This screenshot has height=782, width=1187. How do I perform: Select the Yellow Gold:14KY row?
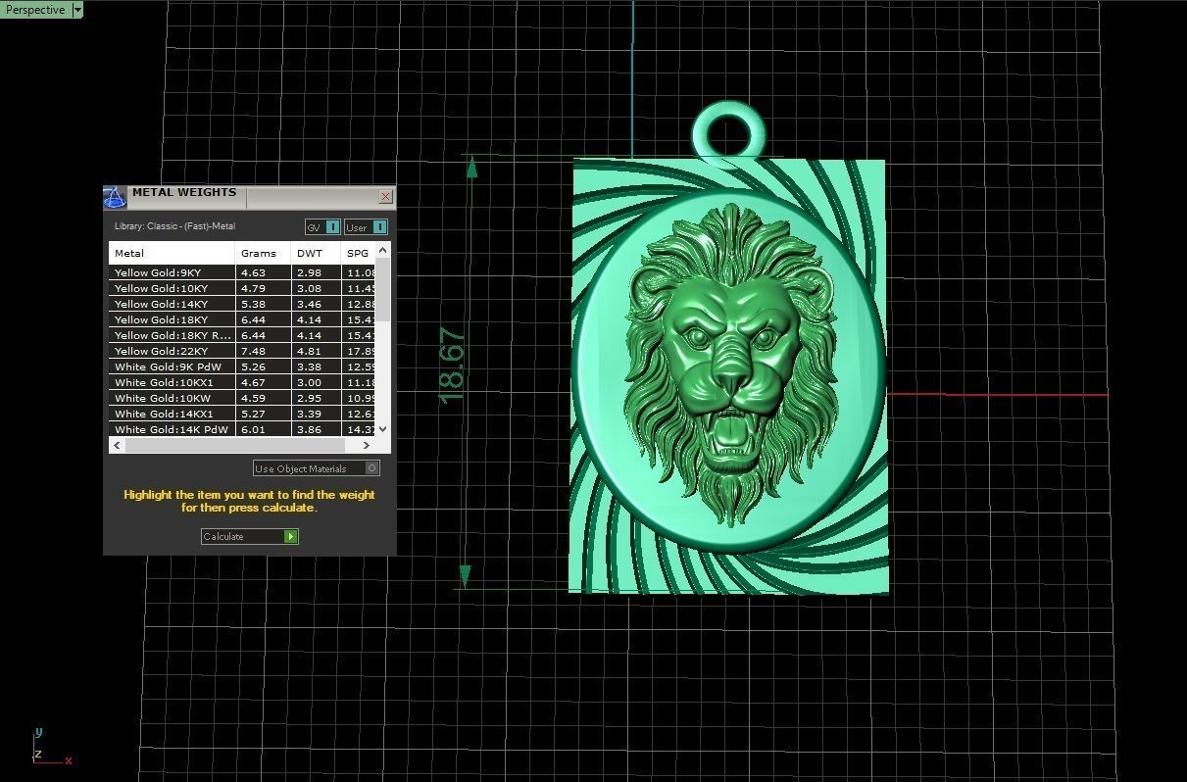[242, 304]
